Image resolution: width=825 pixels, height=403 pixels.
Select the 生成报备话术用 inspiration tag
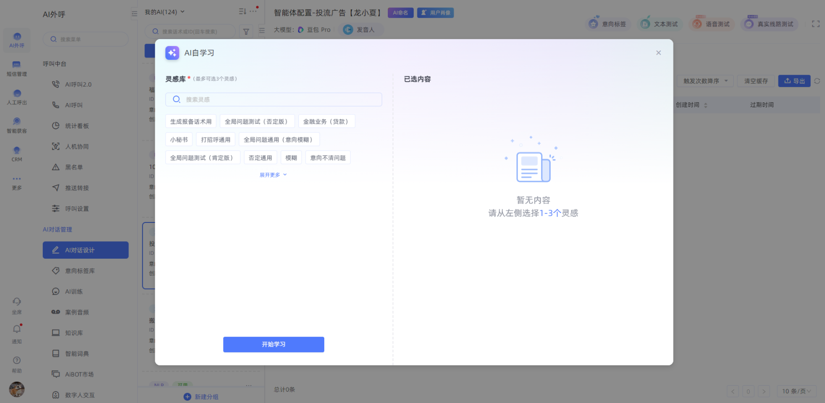click(191, 121)
